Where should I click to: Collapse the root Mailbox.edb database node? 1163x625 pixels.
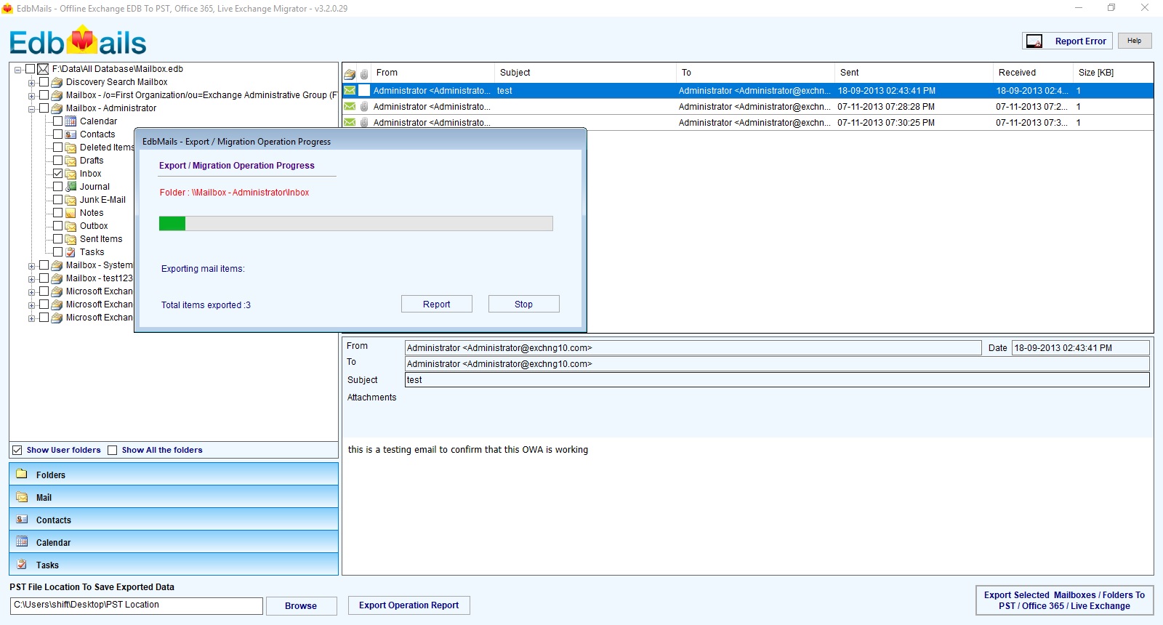pyautogui.click(x=17, y=70)
